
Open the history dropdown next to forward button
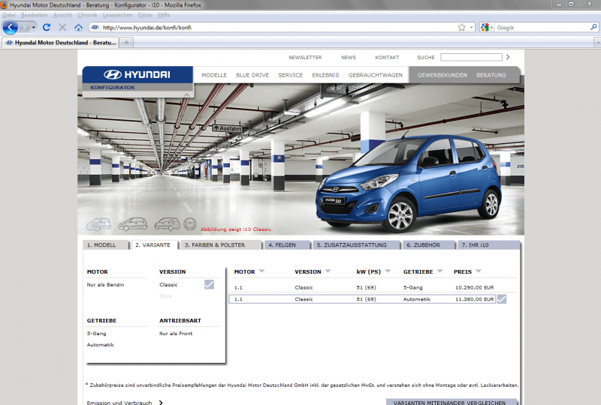tap(33, 28)
